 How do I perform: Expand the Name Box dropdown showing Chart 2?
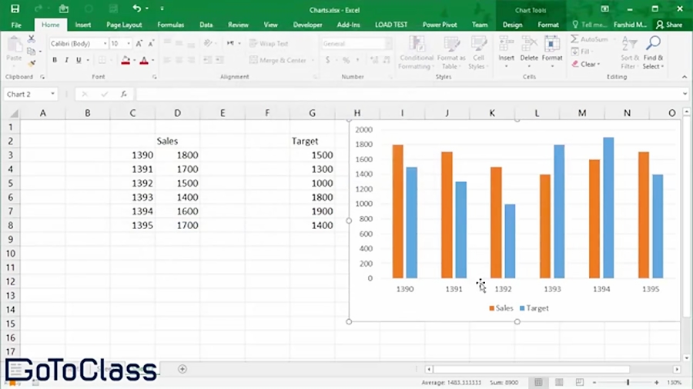pos(52,94)
